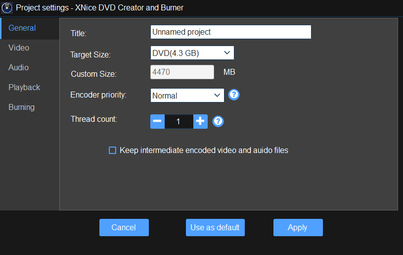
Task: Select the General settings tab
Action: (22, 28)
